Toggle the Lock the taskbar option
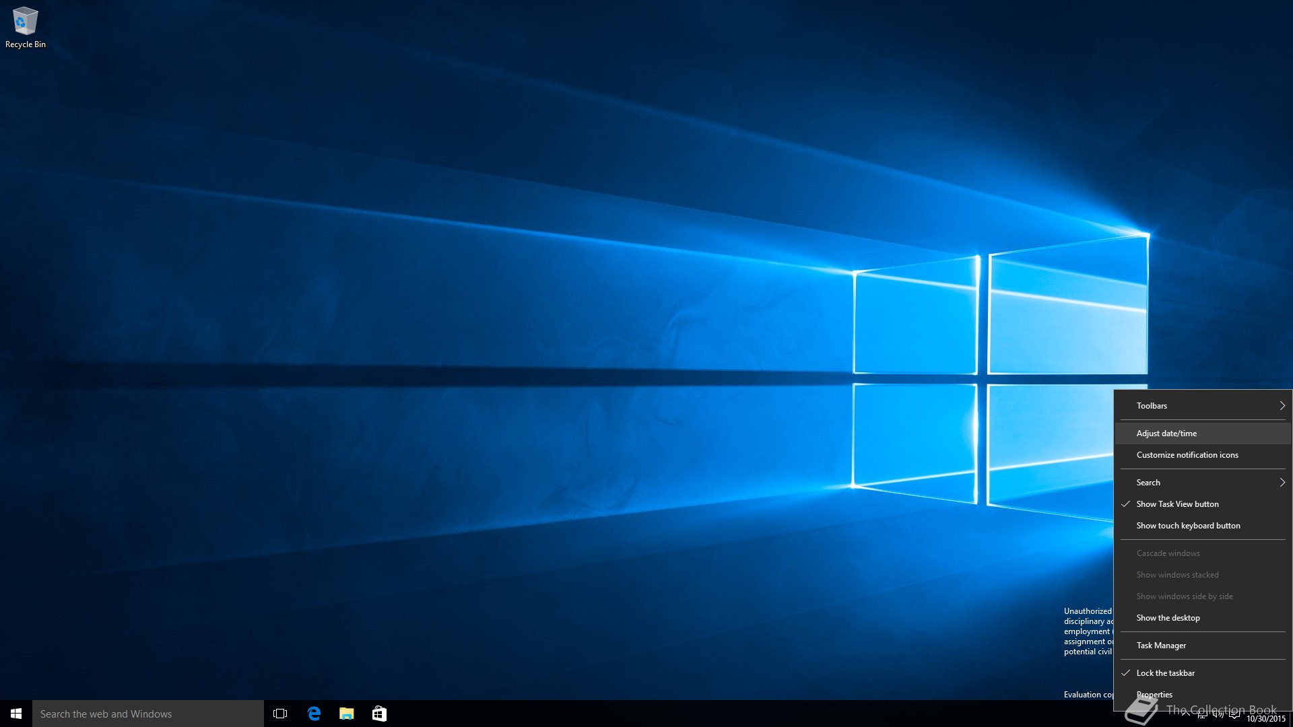This screenshot has width=1293, height=727. pyautogui.click(x=1203, y=673)
